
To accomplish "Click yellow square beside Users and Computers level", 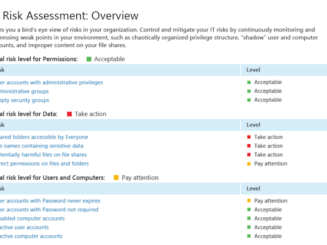I will click(x=116, y=177).
